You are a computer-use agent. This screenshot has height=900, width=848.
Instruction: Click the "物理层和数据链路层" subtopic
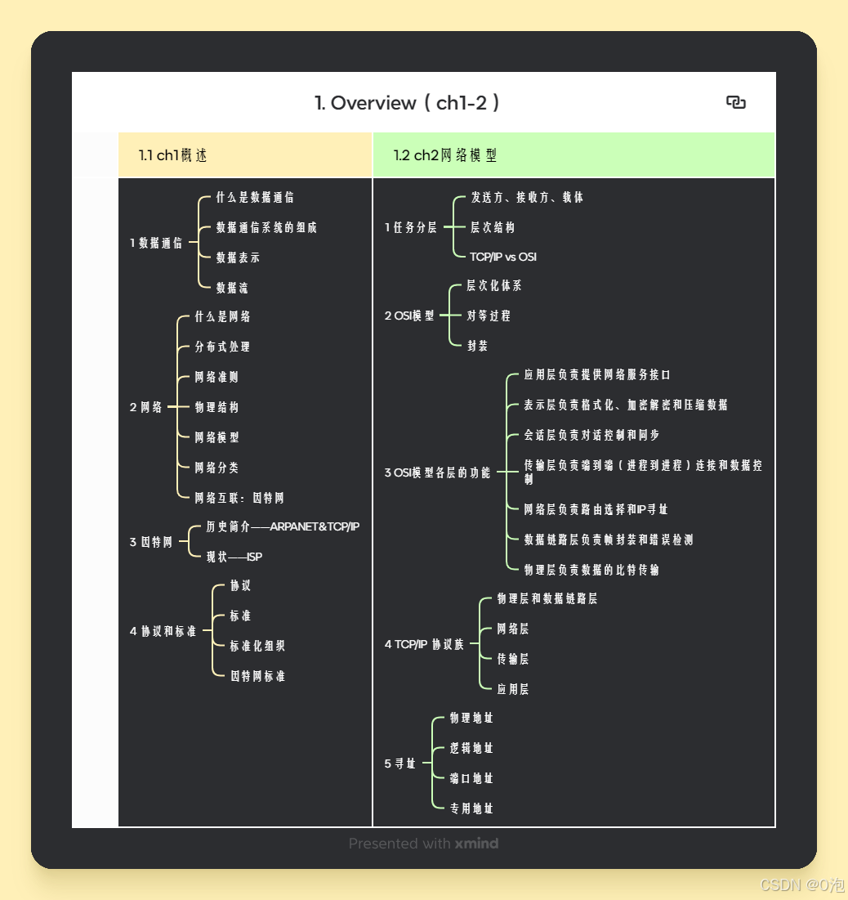click(547, 598)
